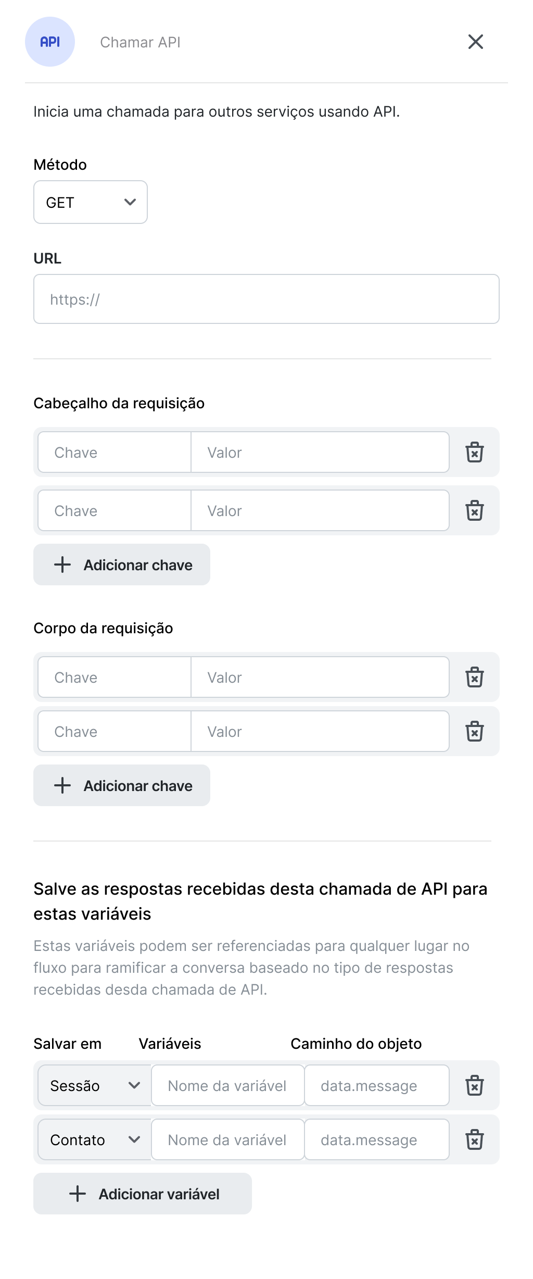This screenshot has height=1279, width=533.
Task: Delete the Sessão variable row
Action: pyautogui.click(x=474, y=1085)
